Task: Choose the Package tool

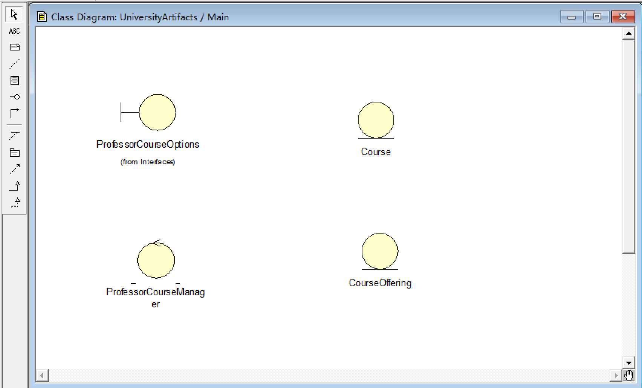Action: pos(14,153)
